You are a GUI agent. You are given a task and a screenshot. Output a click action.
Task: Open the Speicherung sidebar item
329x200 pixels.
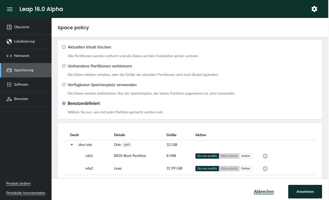point(24,70)
